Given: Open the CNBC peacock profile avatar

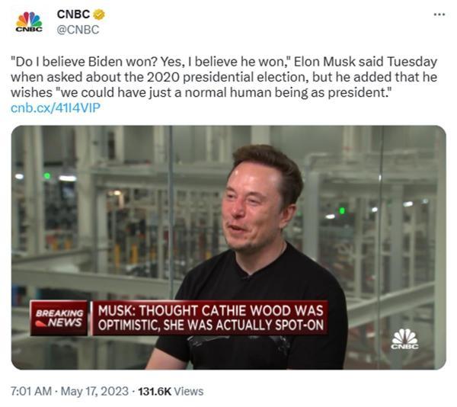Looking at the screenshot, I should (x=29, y=21).
